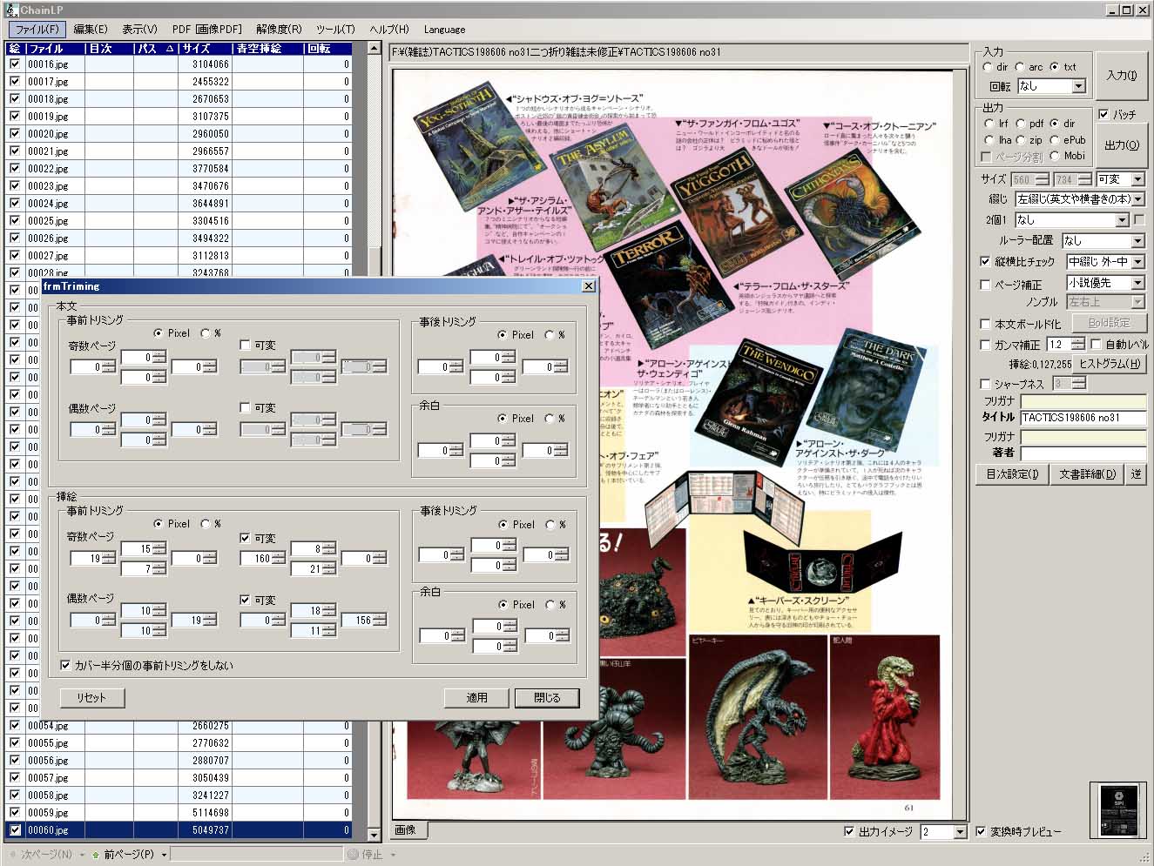The height and width of the screenshot is (866, 1154).
Task: Go to previous page with 前ページ(P)
Action: [122, 855]
